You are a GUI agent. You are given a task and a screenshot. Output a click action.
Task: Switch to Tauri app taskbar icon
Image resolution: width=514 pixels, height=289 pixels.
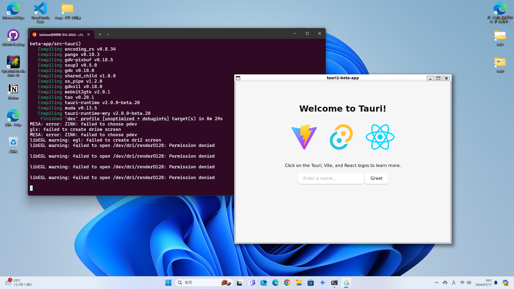(346, 283)
